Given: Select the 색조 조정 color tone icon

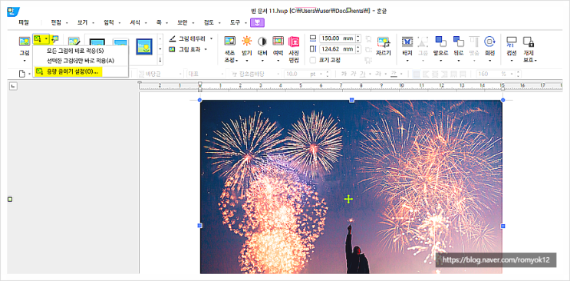Looking at the screenshot, I should [229, 41].
